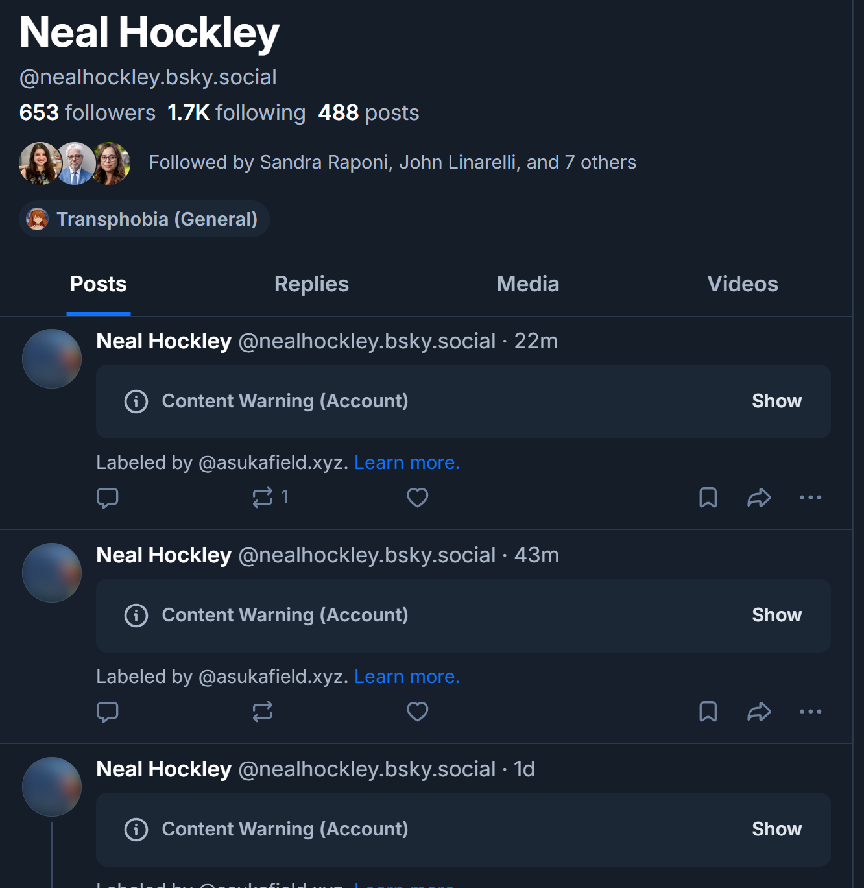This screenshot has height=888, width=864.
Task: Open the Videos tab
Action: pos(742,284)
